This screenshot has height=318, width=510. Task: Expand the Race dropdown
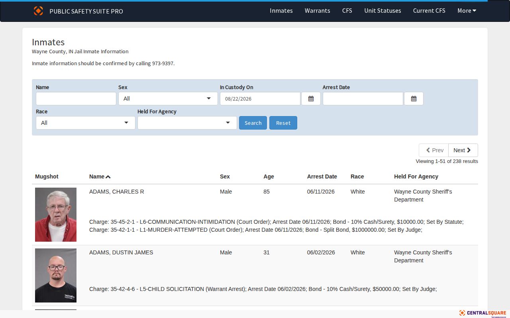[85, 123]
